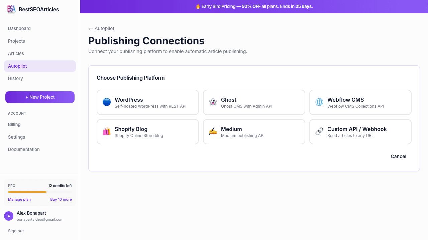Click the orange credits progress bar

tap(27, 192)
